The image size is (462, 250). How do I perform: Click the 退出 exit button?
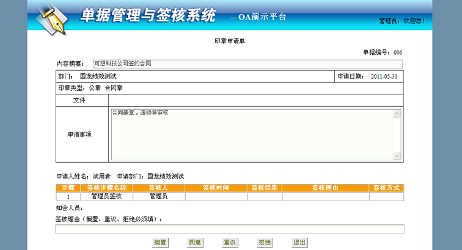[299, 242]
